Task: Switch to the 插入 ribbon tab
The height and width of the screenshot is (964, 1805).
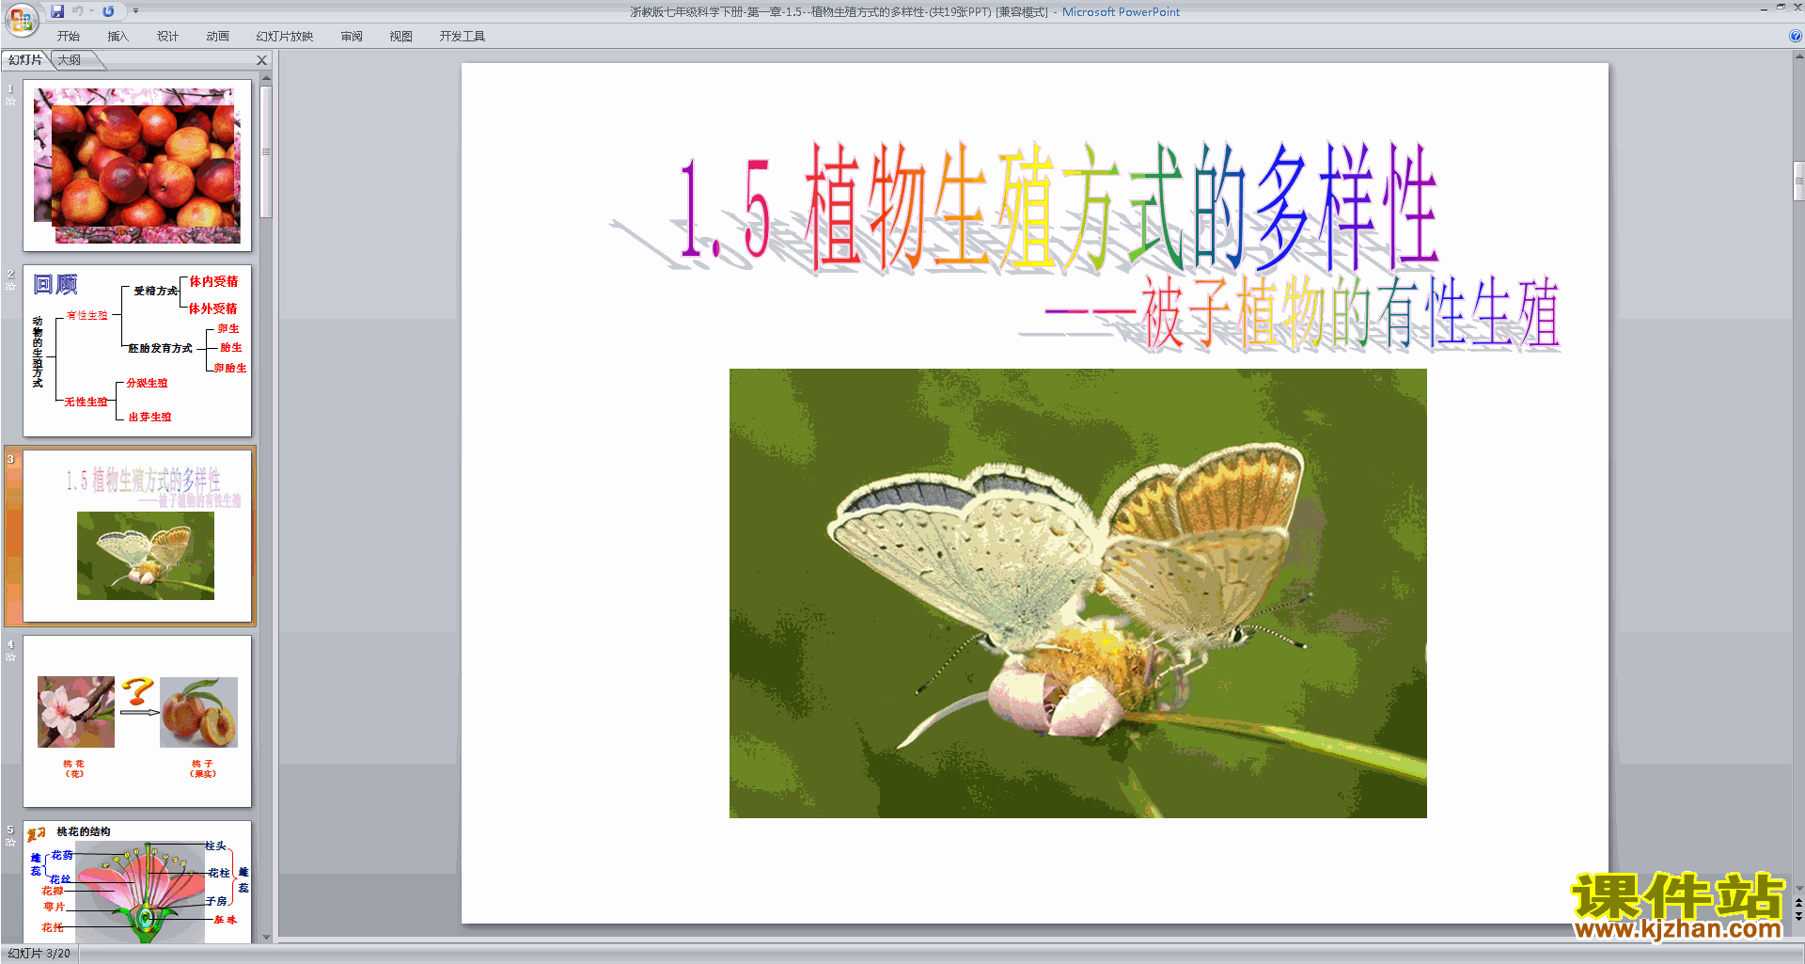Action: pos(118,37)
